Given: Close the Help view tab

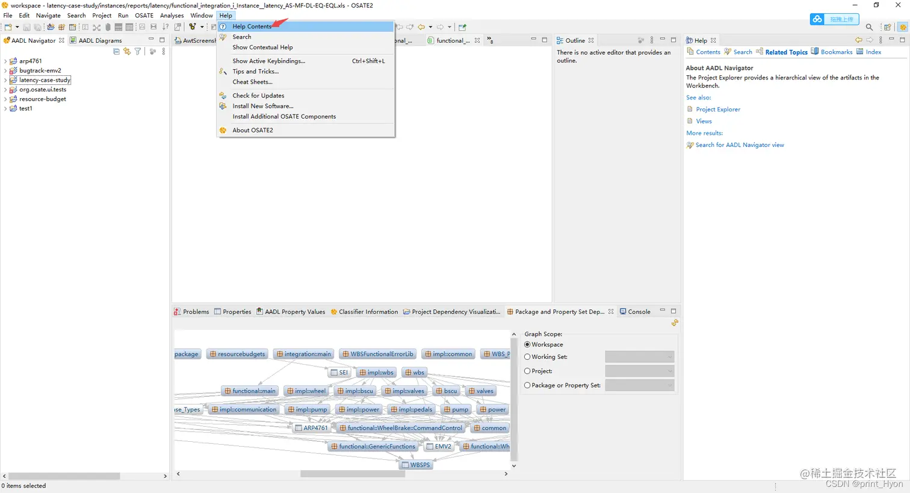Looking at the screenshot, I should (713, 40).
